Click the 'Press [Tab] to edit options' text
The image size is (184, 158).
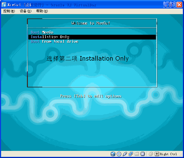91,96
